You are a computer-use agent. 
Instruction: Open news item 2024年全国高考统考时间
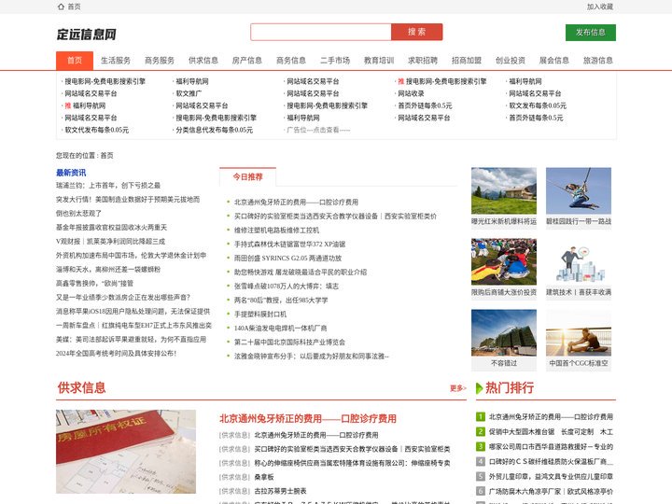coord(116,354)
